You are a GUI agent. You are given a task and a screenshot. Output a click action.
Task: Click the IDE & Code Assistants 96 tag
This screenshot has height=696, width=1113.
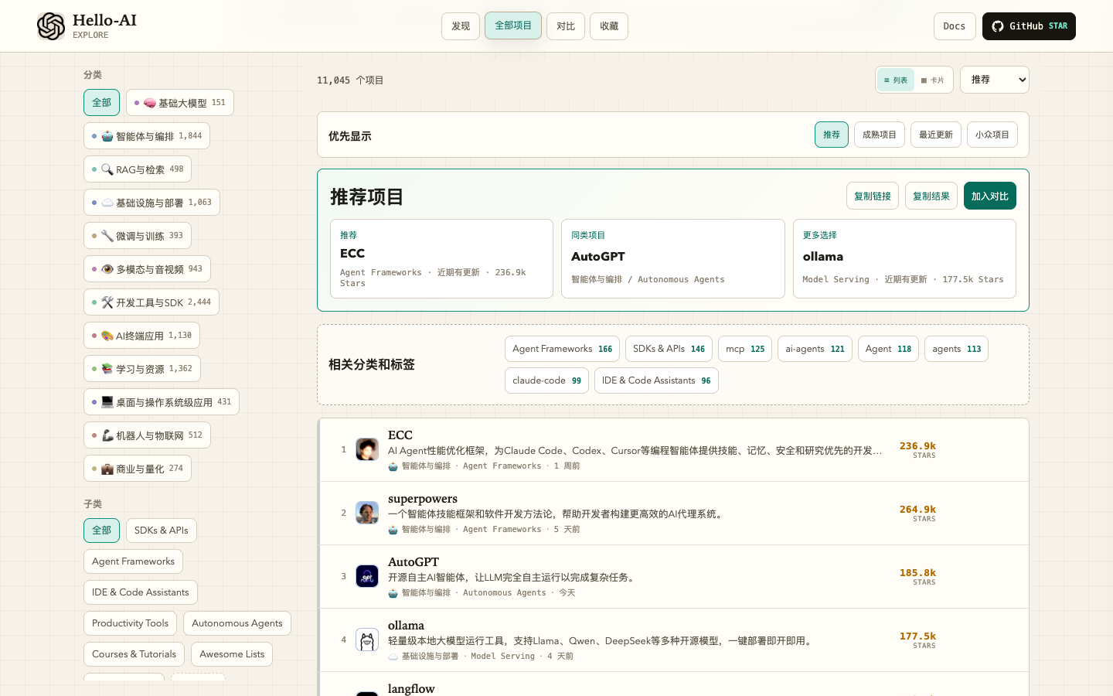point(656,380)
